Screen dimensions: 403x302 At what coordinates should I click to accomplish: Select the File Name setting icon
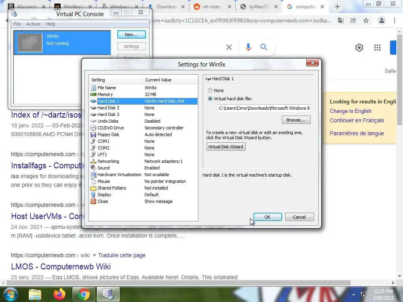pyautogui.click(x=93, y=88)
